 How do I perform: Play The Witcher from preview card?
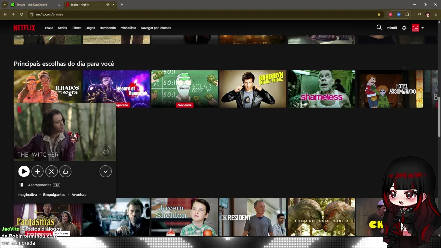point(24,171)
